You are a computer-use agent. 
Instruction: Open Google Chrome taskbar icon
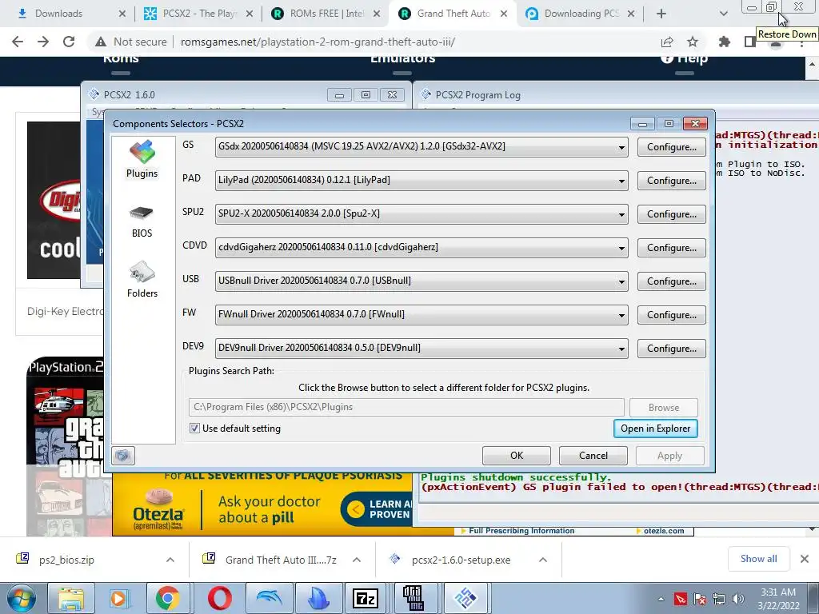168,598
